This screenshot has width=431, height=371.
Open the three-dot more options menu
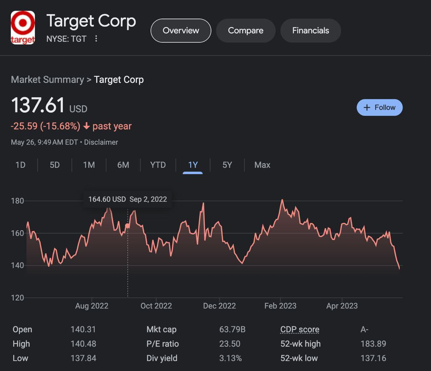[x=96, y=39]
